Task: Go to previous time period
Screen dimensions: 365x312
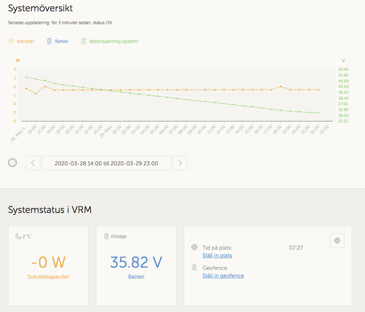Action: click(33, 163)
